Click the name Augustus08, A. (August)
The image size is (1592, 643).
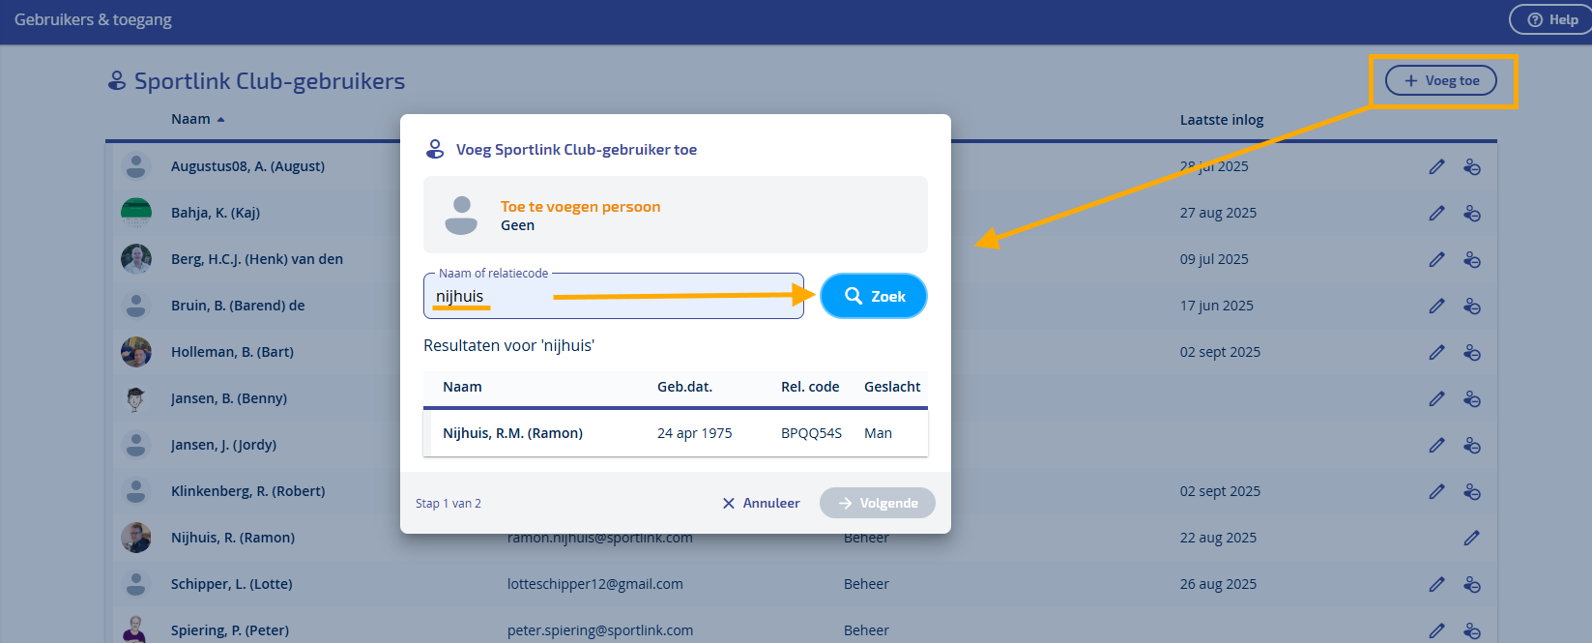pos(247,166)
